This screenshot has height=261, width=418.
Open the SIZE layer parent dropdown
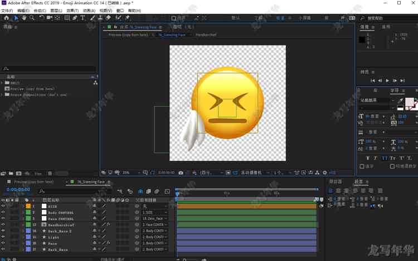coord(154,206)
